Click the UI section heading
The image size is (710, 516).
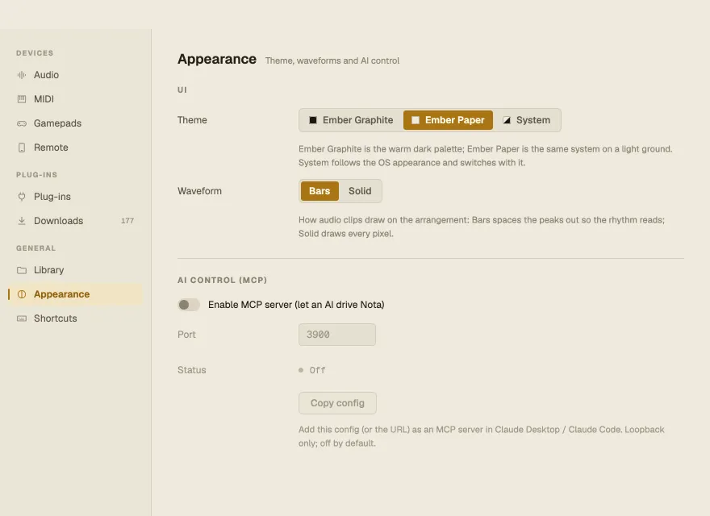click(x=182, y=89)
